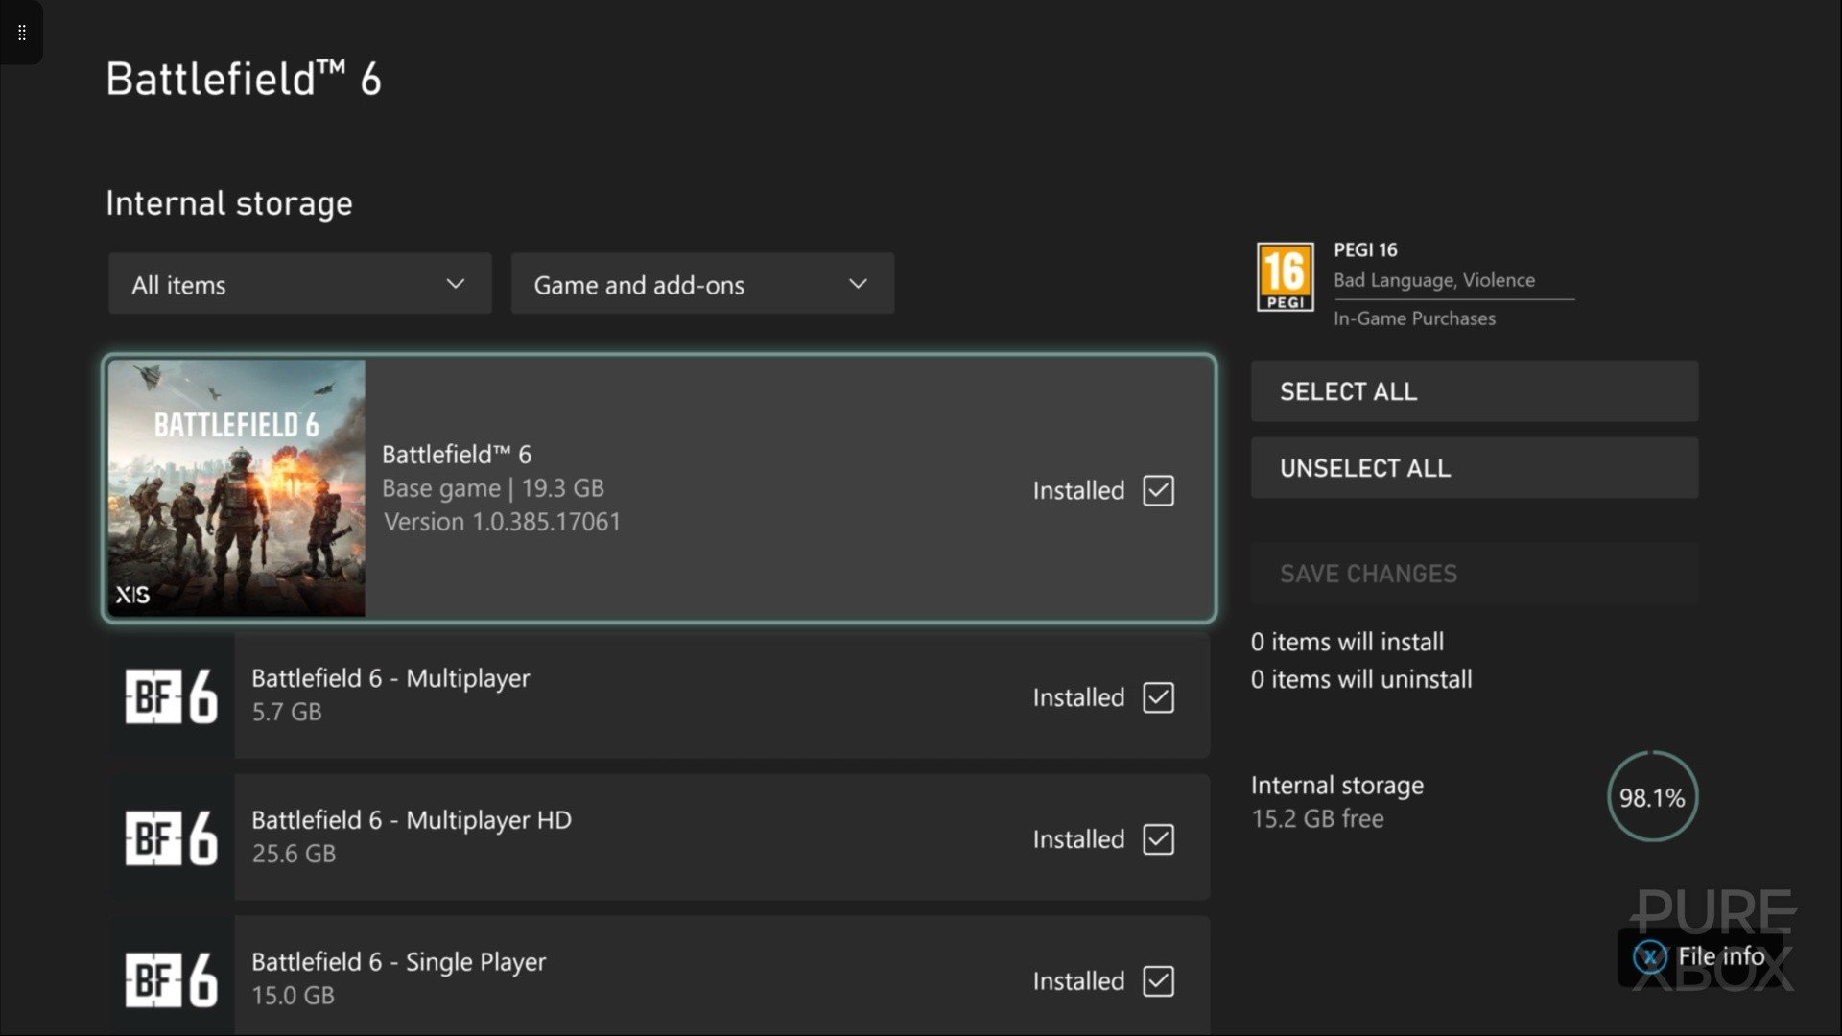The width and height of the screenshot is (1842, 1036).
Task: Click the chevron on All items filter
Action: pyautogui.click(x=456, y=284)
